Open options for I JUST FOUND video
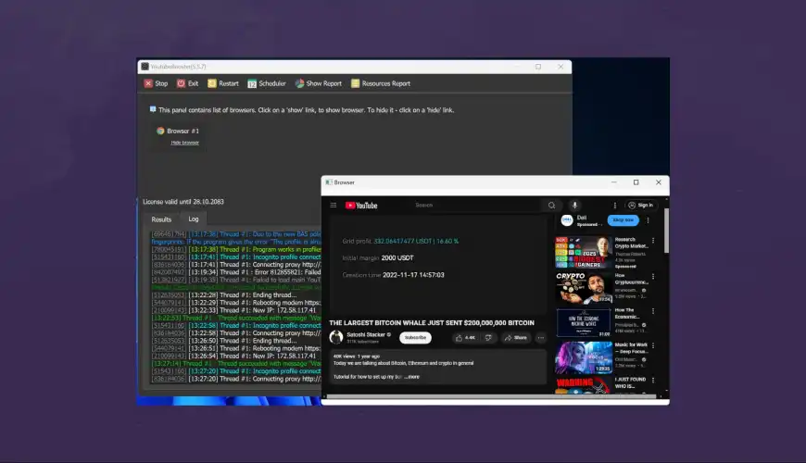Viewport: 806px width, 463px height. [x=653, y=381]
